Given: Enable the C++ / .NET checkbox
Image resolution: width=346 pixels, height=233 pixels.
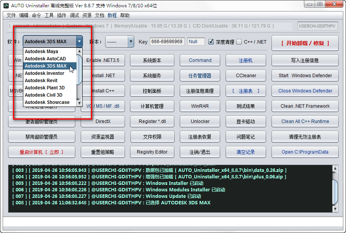Looking at the screenshot, I should click(239, 42).
